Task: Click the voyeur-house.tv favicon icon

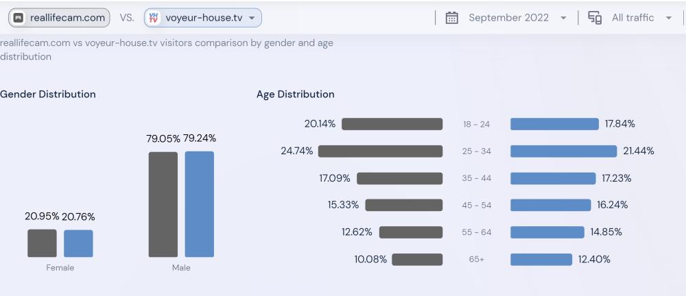Action: coord(154,18)
